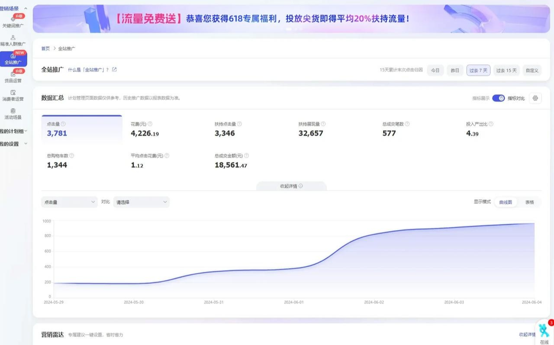Collapse the 营销雷达 panel via 收起详情

[x=528, y=335]
